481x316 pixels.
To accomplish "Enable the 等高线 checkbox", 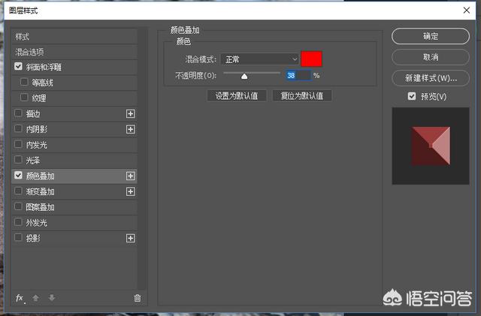I will coord(24,82).
